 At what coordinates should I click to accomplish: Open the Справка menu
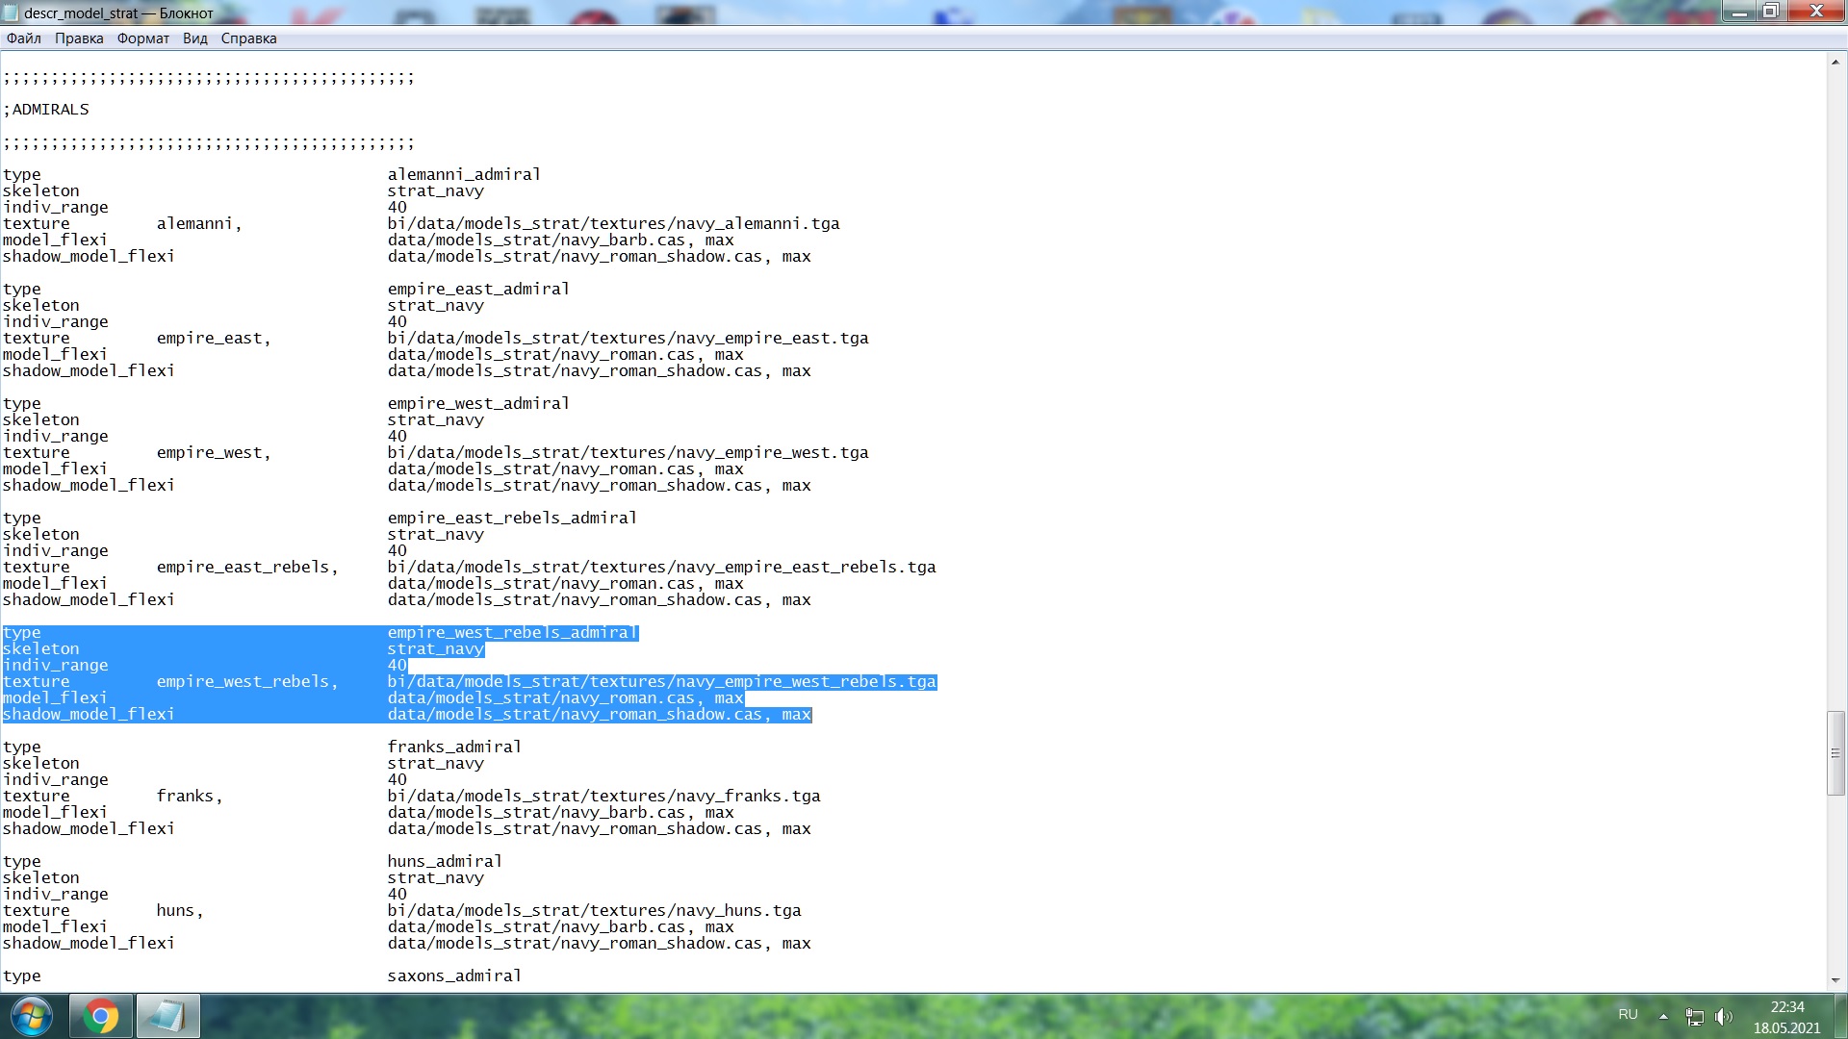tap(248, 38)
